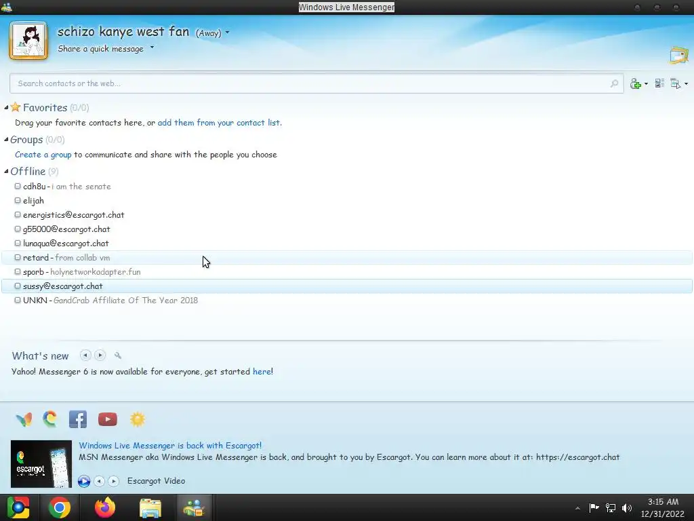
Task: Click the display name schizo kanye west fan
Action: (x=123, y=31)
